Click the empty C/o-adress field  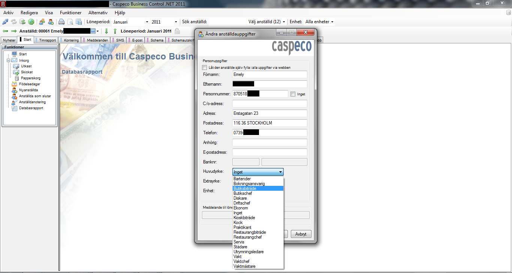(x=270, y=104)
